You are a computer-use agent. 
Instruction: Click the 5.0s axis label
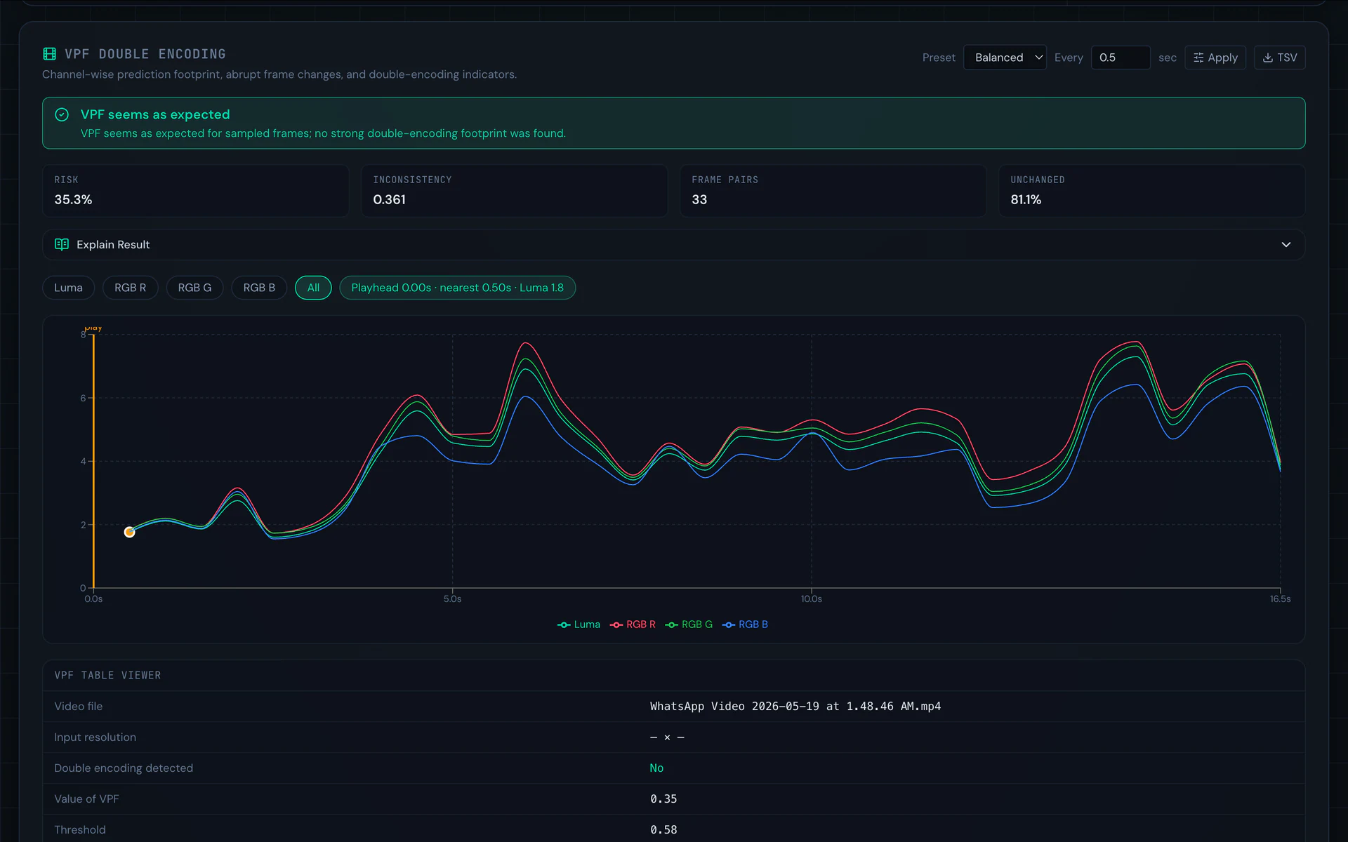point(452,599)
